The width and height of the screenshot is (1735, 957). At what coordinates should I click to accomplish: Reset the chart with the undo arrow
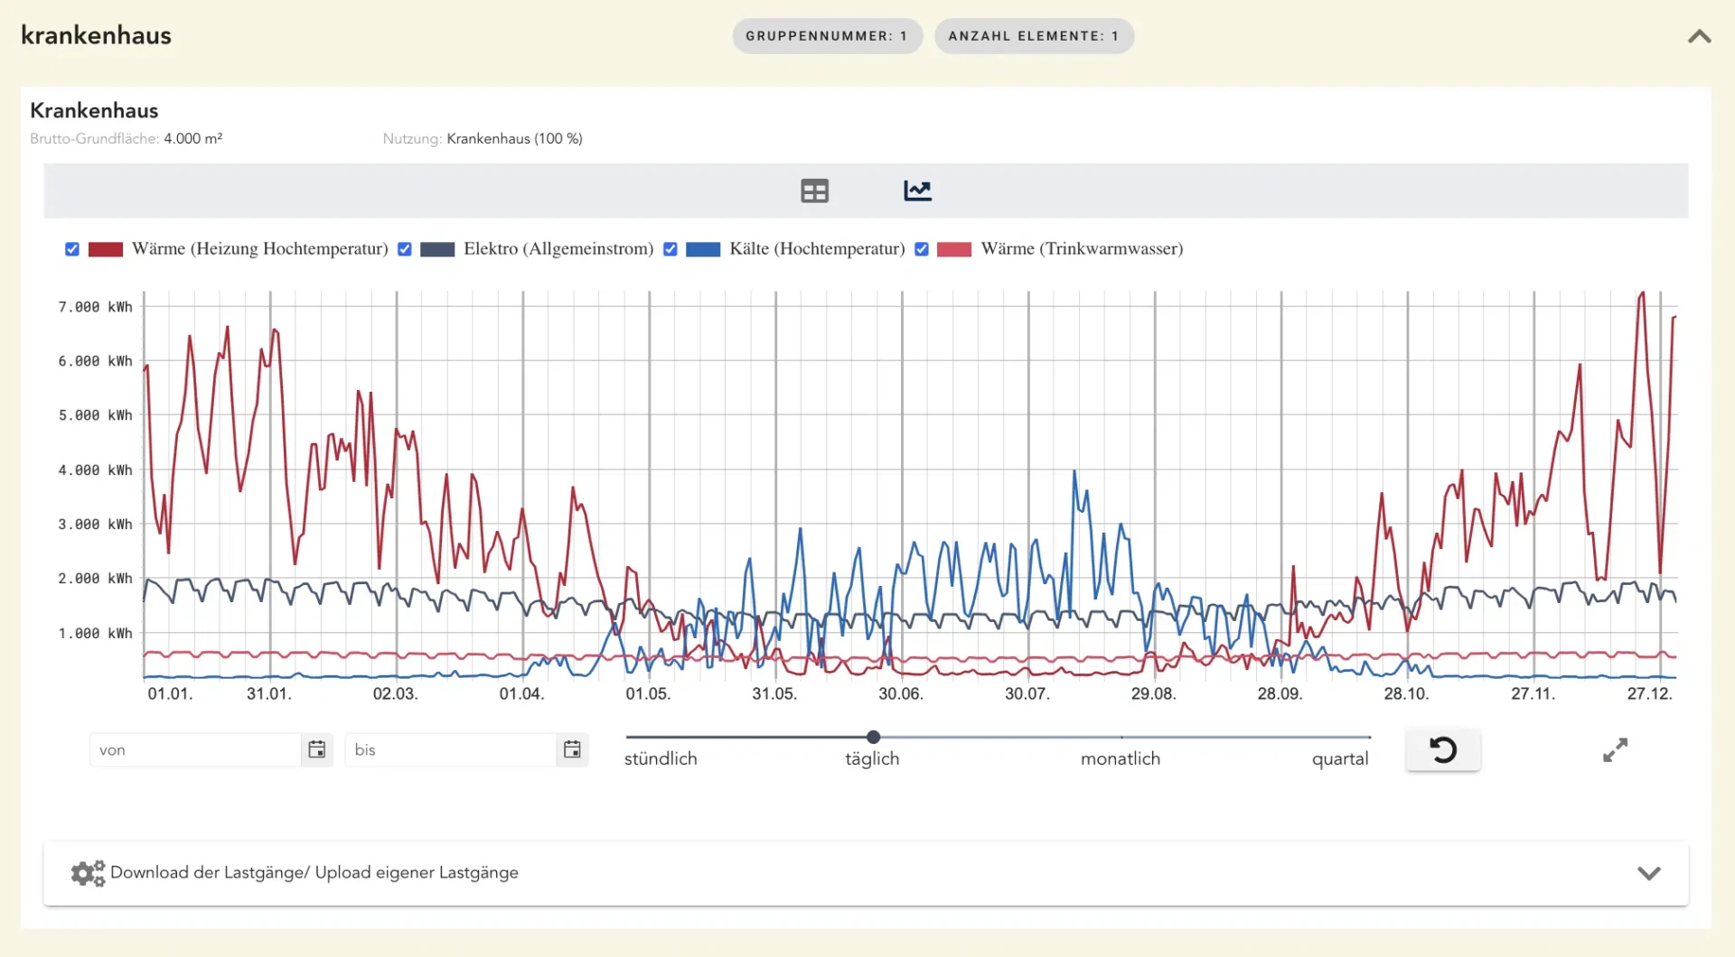pos(1443,749)
